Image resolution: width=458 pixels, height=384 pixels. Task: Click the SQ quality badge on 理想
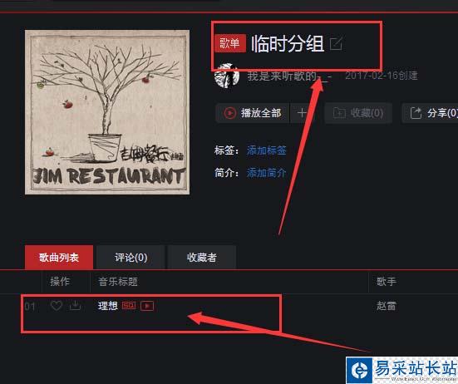point(129,306)
